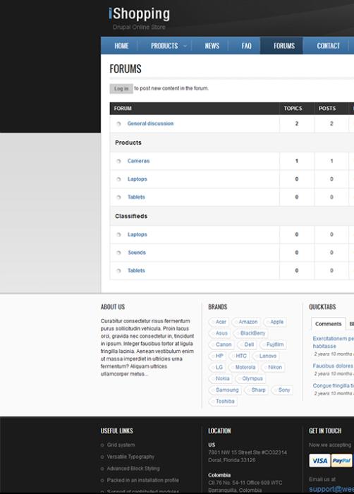Click the VISA payment icon
354x494 pixels.
[319, 461]
